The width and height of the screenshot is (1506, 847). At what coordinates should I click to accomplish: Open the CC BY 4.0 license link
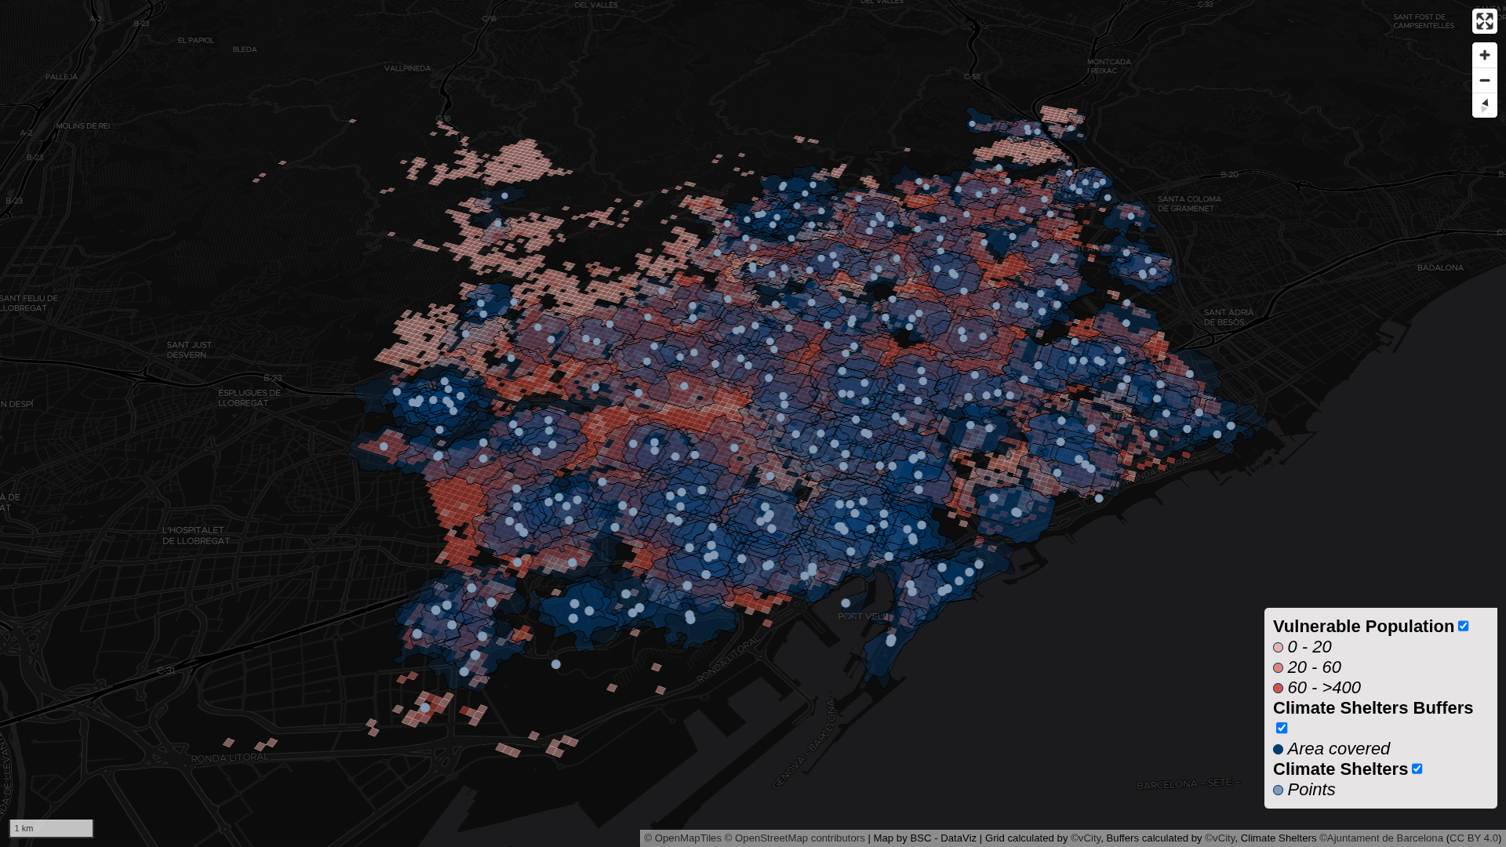click(1474, 838)
